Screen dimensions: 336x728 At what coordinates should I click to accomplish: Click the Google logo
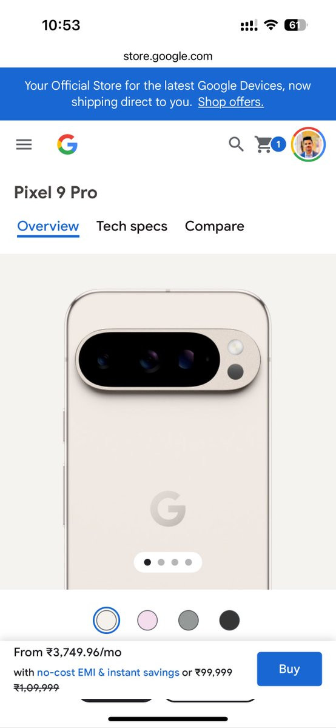(x=67, y=144)
